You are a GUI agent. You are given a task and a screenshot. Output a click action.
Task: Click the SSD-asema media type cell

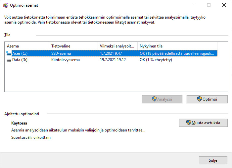point(61,53)
